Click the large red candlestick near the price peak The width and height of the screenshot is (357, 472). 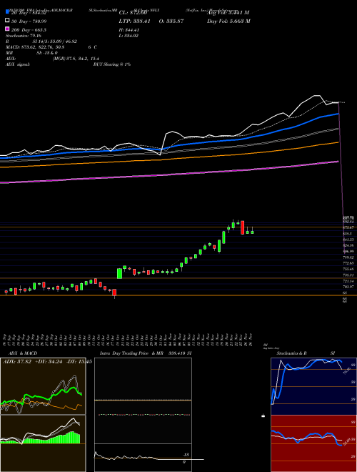pos(243,227)
